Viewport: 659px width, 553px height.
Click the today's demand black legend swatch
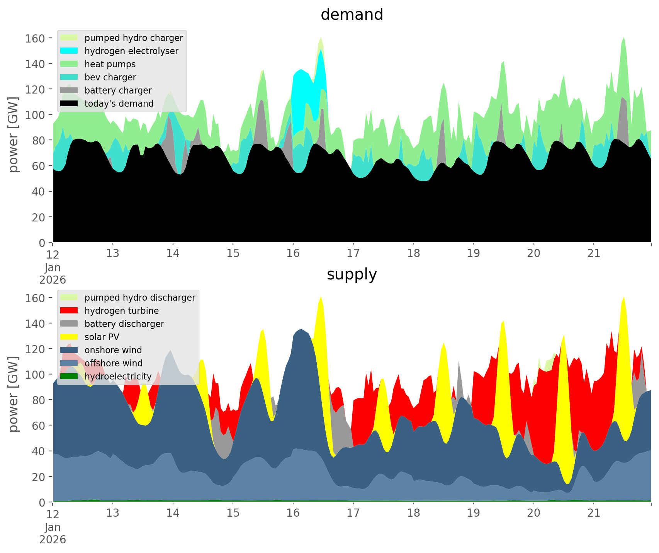point(70,104)
